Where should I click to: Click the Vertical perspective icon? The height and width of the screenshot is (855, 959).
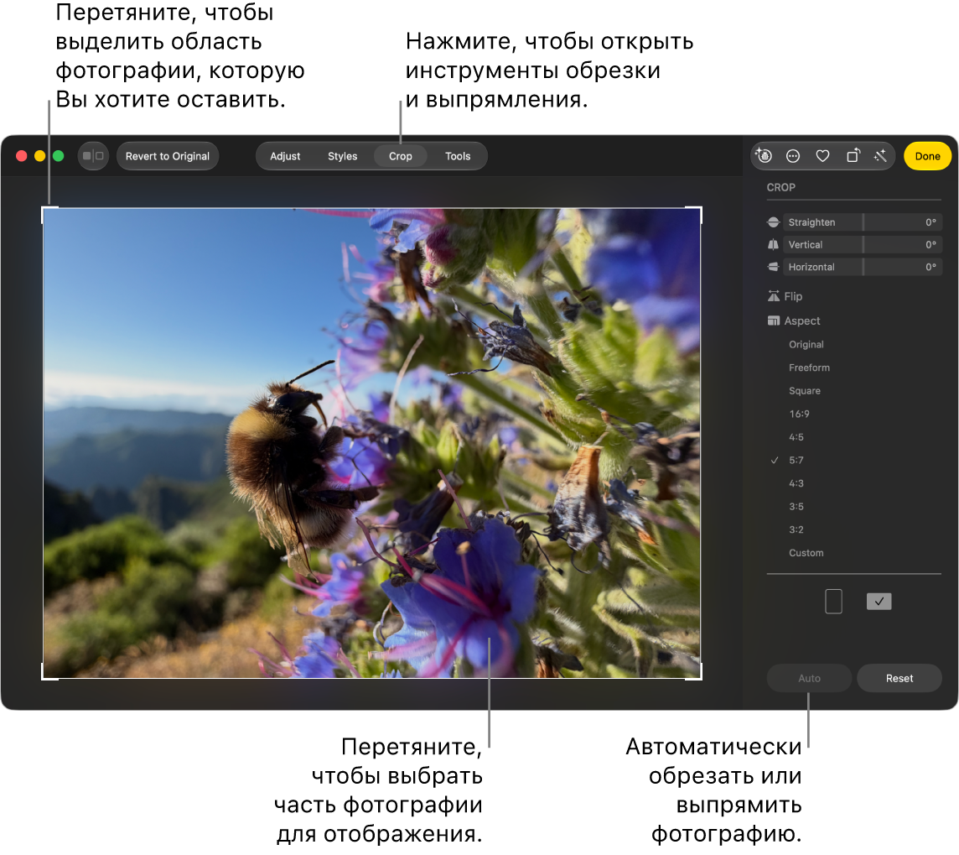tap(773, 245)
